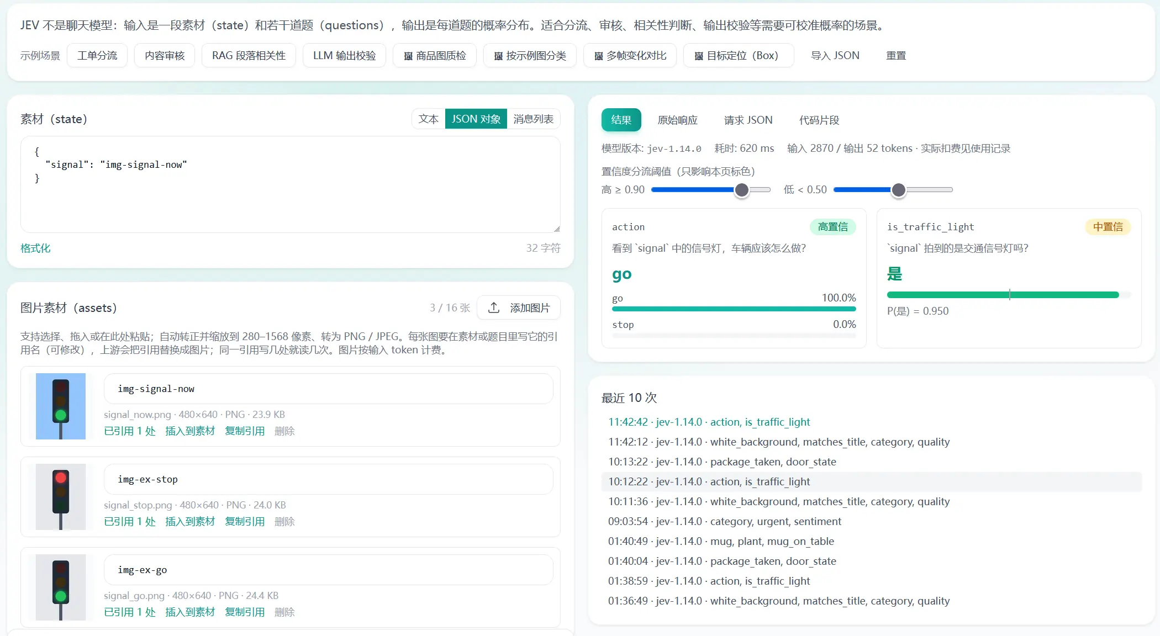1160x636 pixels.
Task: Load the 按示例图分类 example scenario
Action: tap(530, 56)
